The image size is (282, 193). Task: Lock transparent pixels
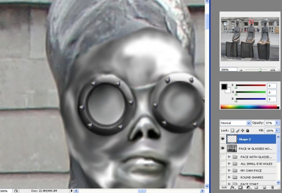232,130
